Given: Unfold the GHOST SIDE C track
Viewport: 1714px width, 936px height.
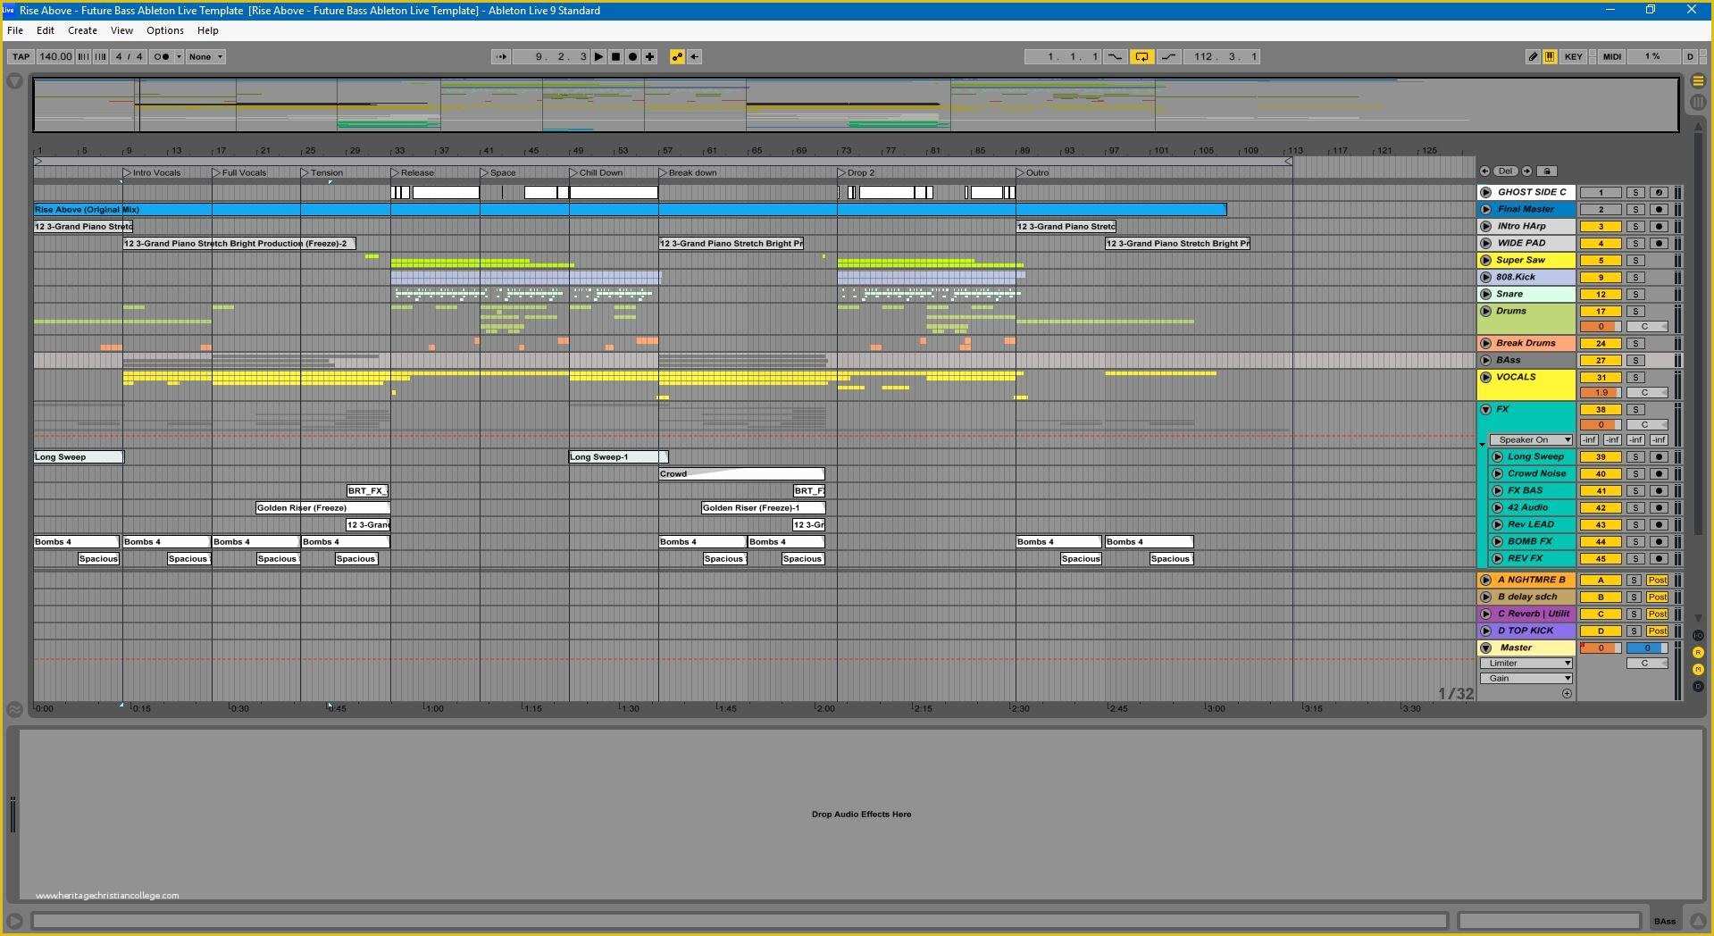Looking at the screenshot, I should (1485, 192).
